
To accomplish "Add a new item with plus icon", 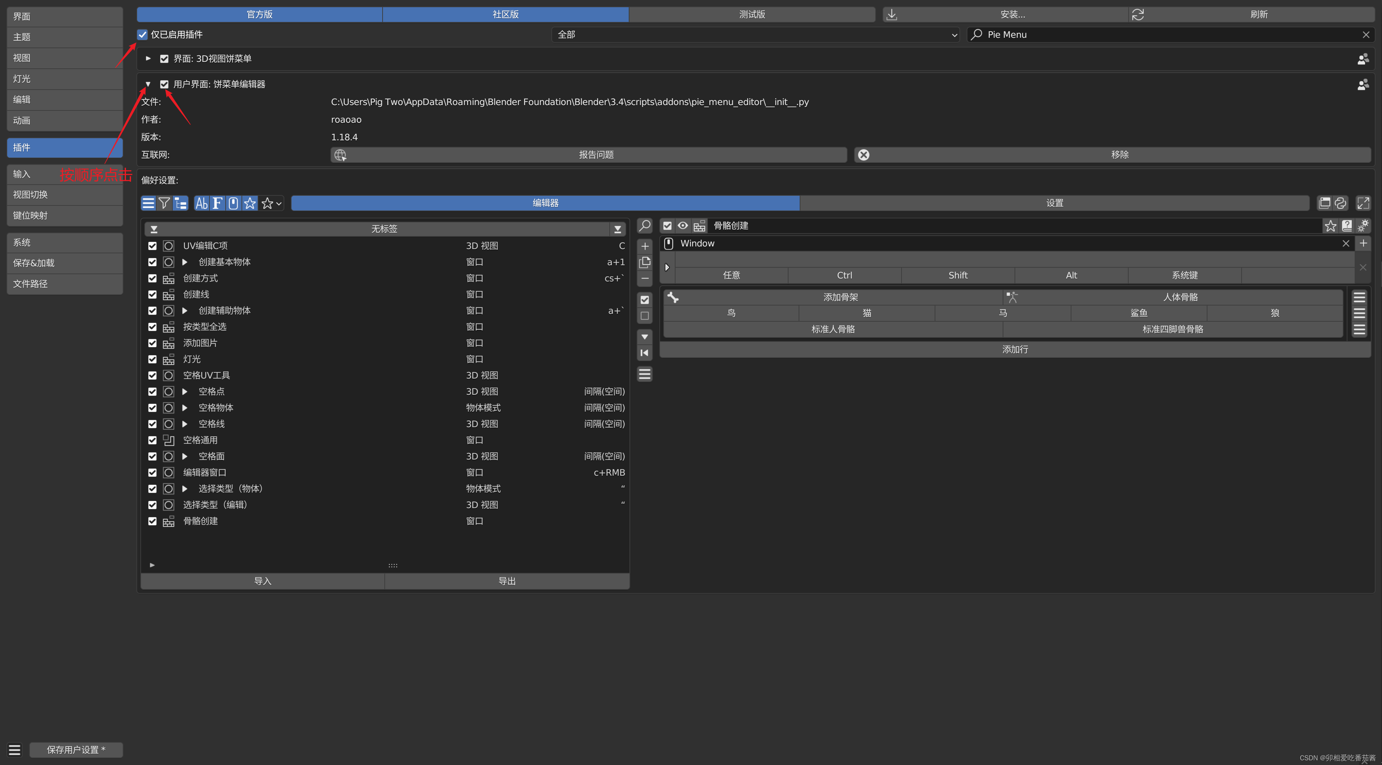I will tap(645, 246).
